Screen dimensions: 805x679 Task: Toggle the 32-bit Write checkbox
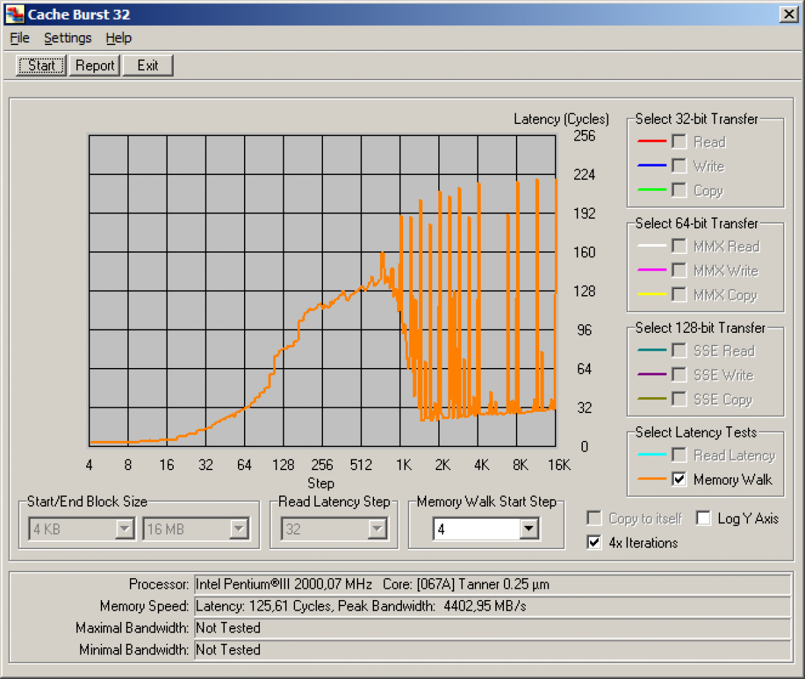click(679, 166)
